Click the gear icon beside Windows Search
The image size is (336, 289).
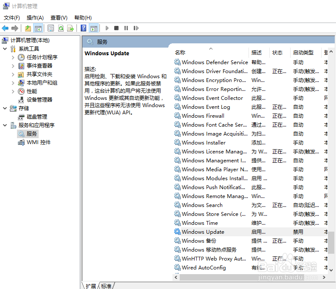pos(177,205)
